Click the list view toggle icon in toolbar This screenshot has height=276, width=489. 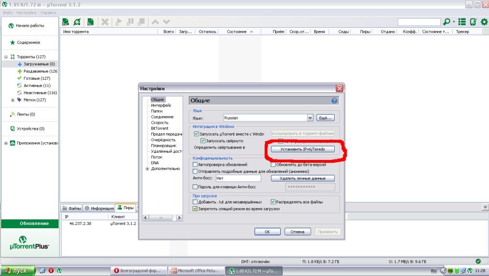point(462,22)
